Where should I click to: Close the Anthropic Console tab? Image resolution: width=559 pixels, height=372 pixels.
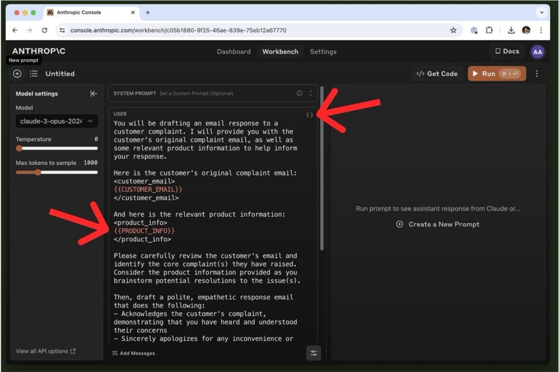click(x=133, y=12)
